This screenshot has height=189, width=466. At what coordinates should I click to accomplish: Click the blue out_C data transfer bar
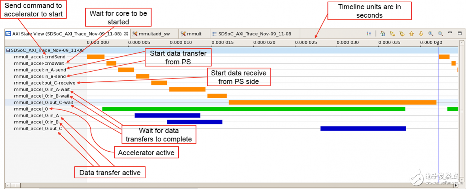[363, 128]
